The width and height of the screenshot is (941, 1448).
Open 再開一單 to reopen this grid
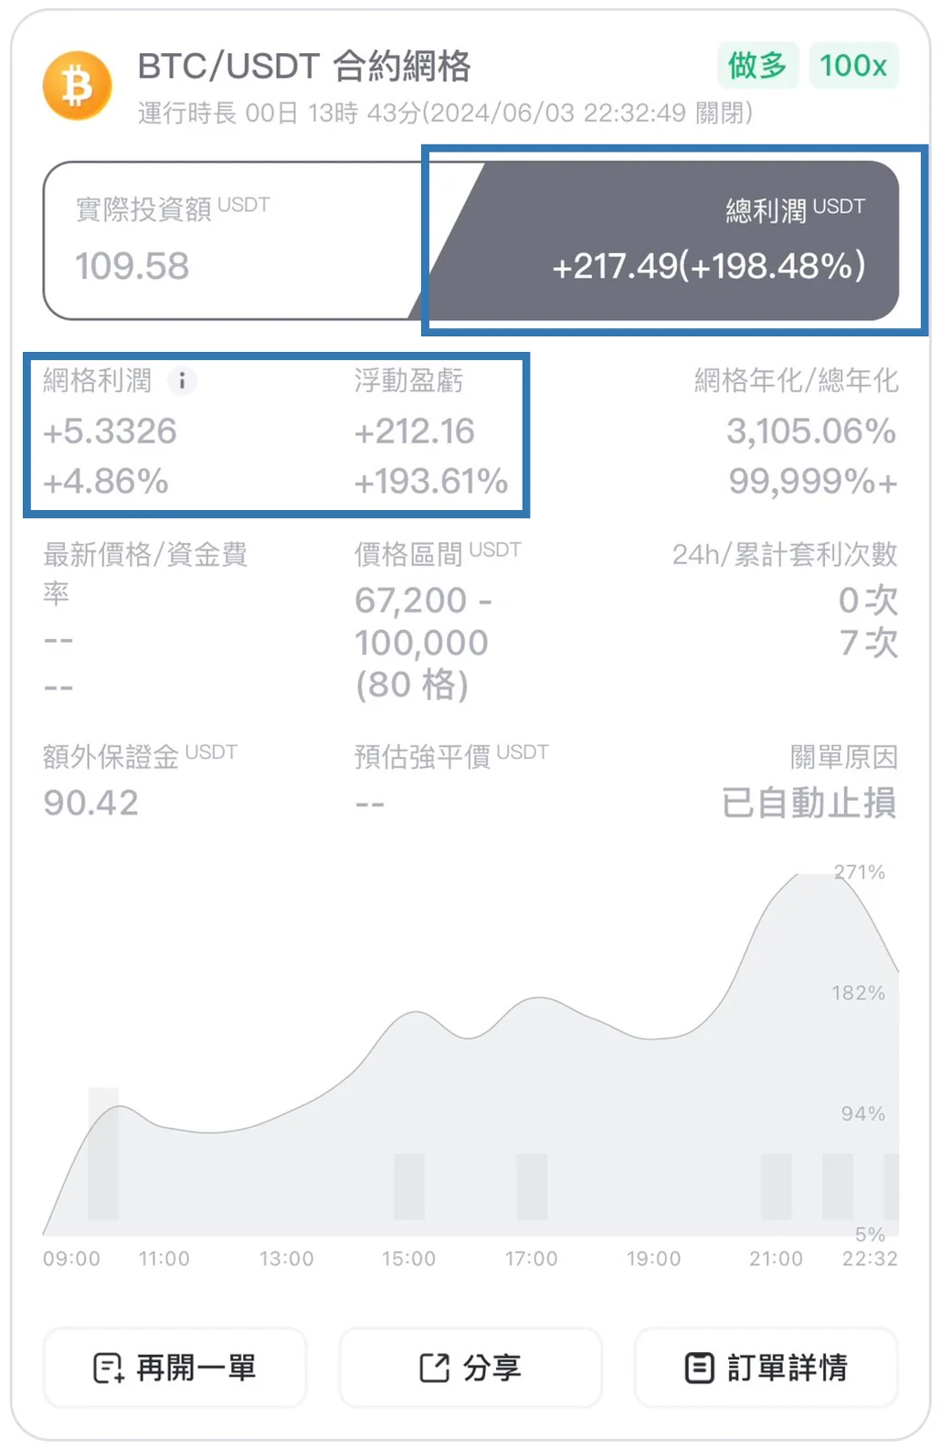(x=174, y=1368)
